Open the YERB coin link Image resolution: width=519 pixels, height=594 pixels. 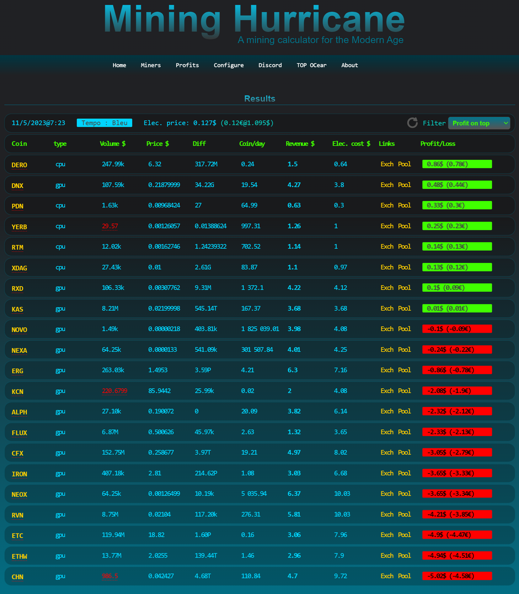tap(19, 227)
